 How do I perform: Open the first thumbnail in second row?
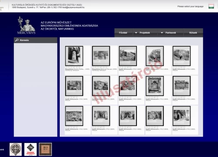(74, 86)
